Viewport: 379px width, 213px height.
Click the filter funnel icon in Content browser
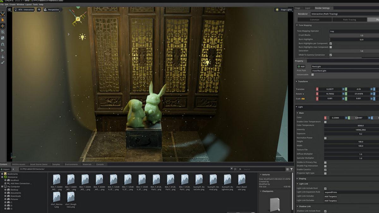click(291, 169)
